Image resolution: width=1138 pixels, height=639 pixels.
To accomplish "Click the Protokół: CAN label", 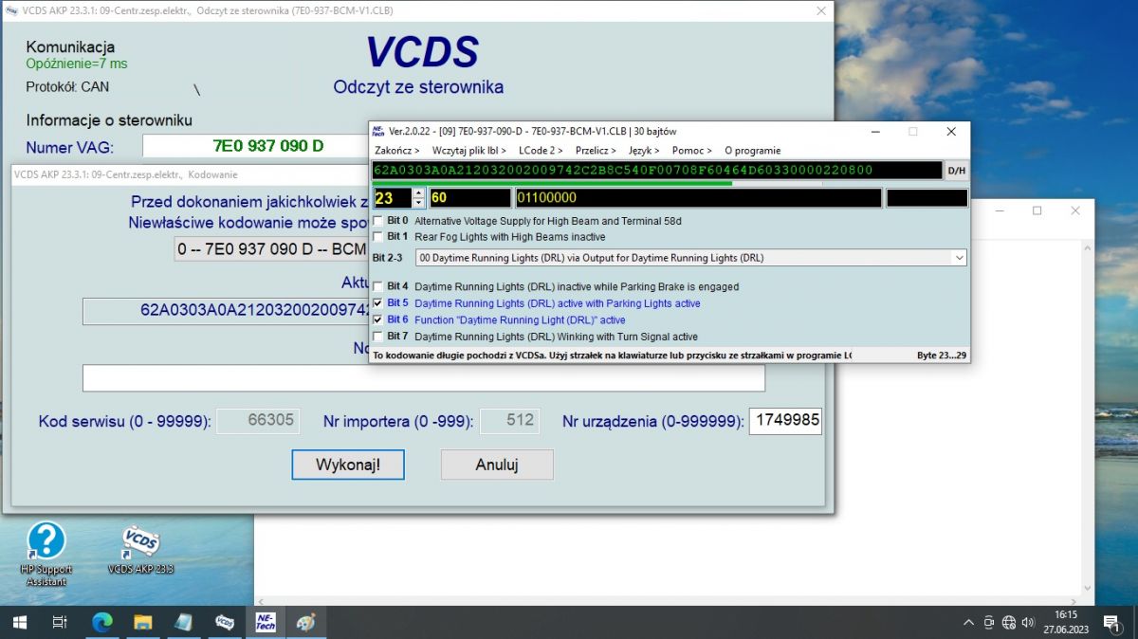I will point(67,86).
